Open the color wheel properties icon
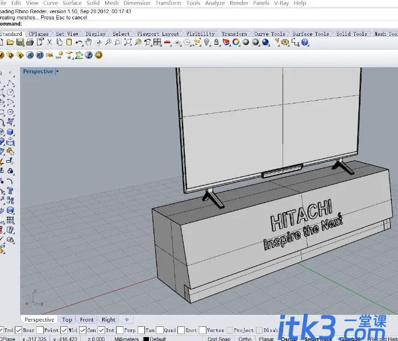The height and width of the screenshot is (341, 398). click(x=236, y=43)
